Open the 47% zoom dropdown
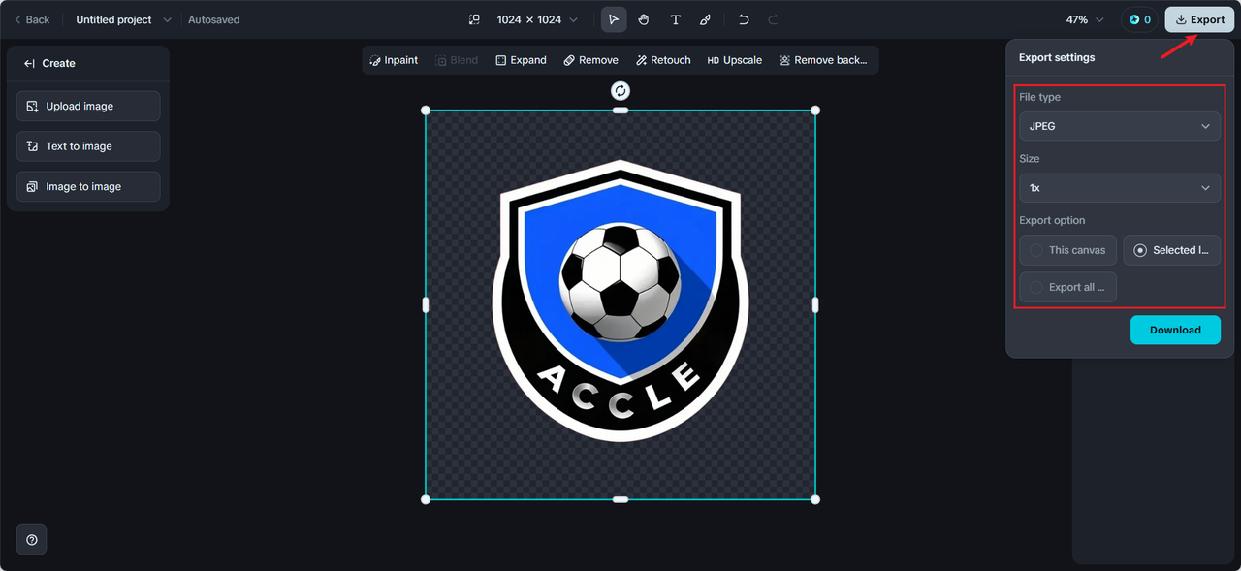The height and width of the screenshot is (571, 1241). pyautogui.click(x=1085, y=19)
